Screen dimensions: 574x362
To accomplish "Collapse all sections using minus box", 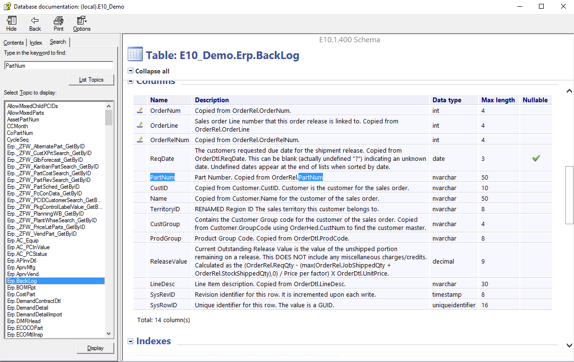I will coord(131,71).
